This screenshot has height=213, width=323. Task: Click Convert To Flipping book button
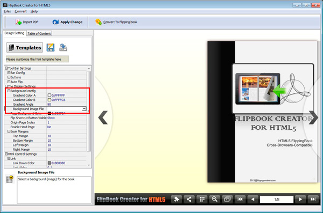116,22
